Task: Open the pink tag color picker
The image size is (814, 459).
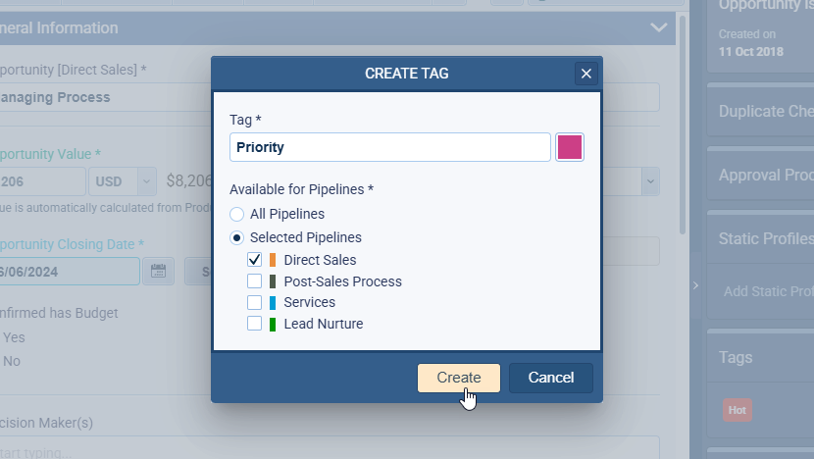Action: 570,147
